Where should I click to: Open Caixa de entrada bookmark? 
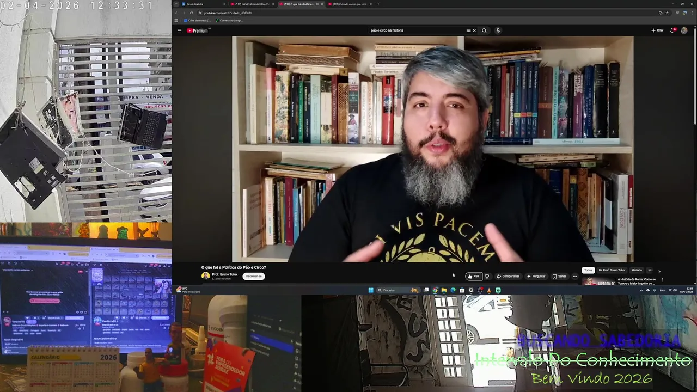click(x=197, y=20)
